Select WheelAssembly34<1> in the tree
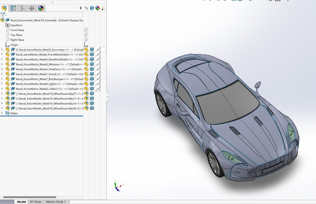Viewport: 316px width, 204px height. (49, 104)
